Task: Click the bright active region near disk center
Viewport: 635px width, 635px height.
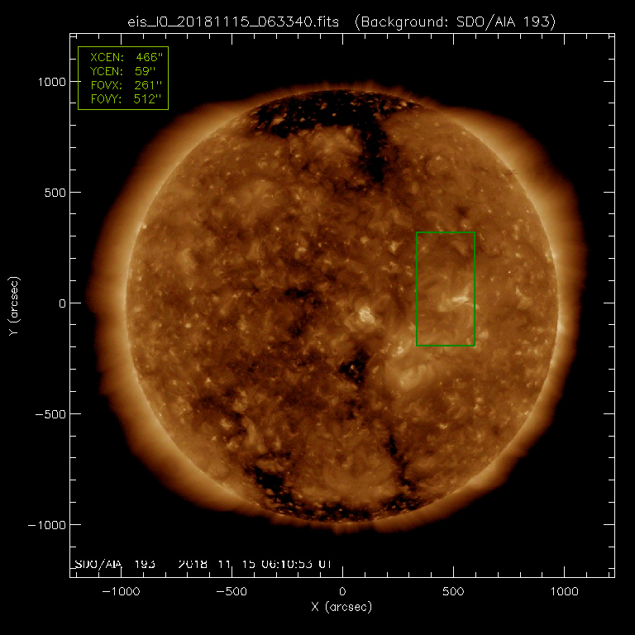Action: [x=365, y=315]
